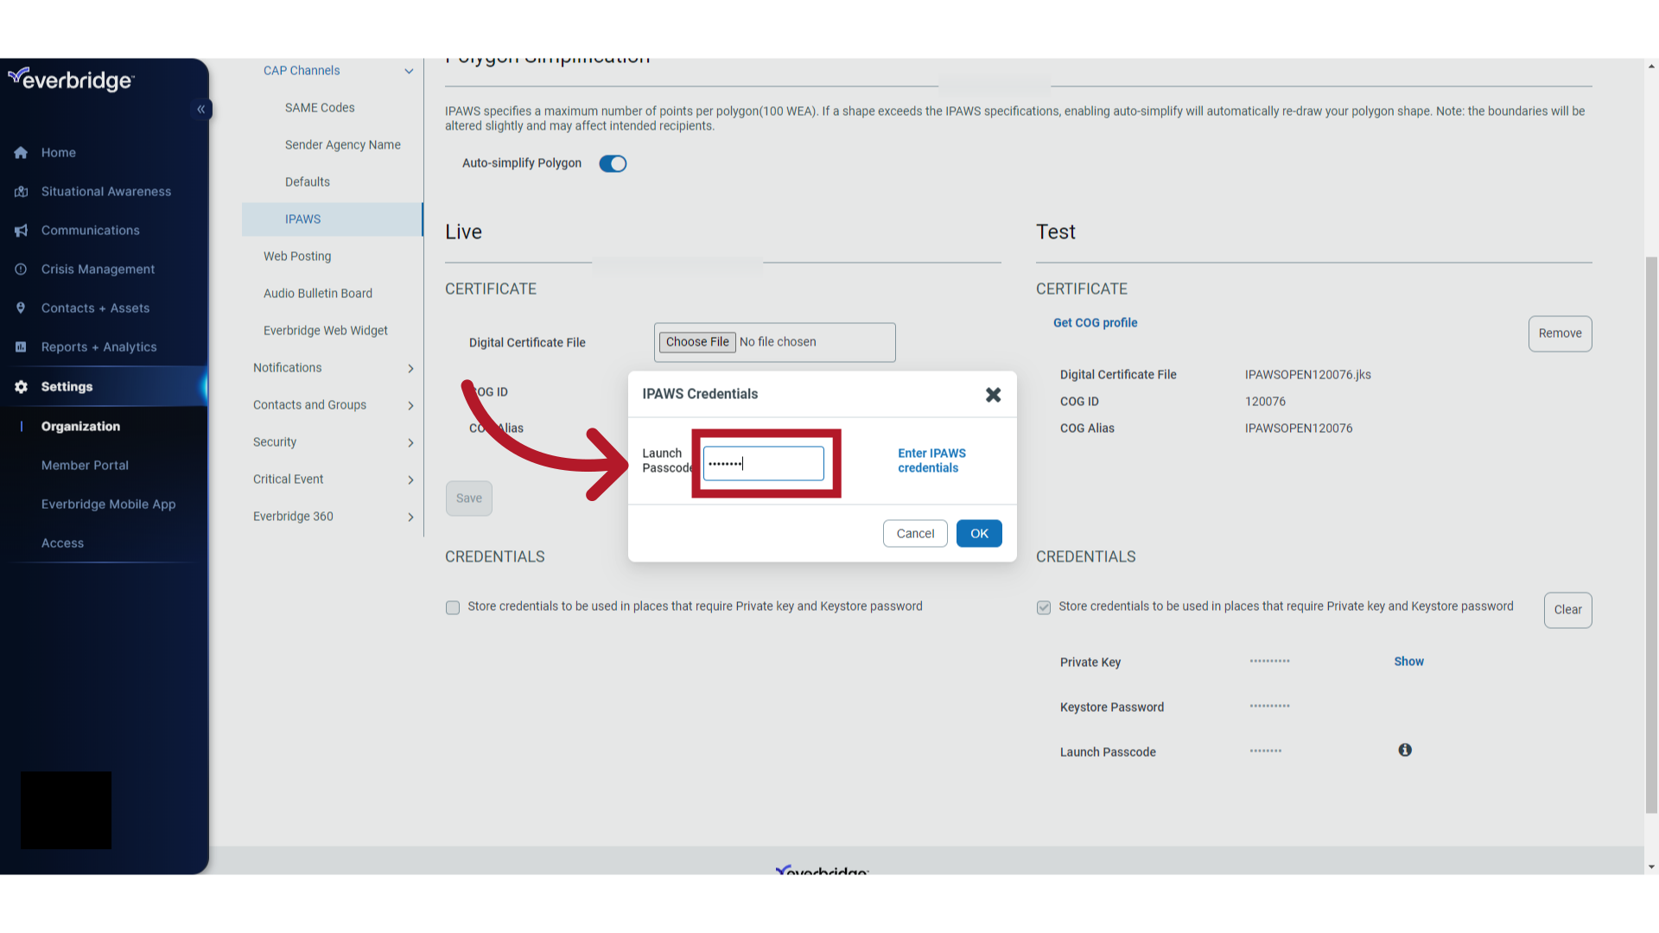Open Situational Awareness module
1659x933 pixels.
coord(105,190)
